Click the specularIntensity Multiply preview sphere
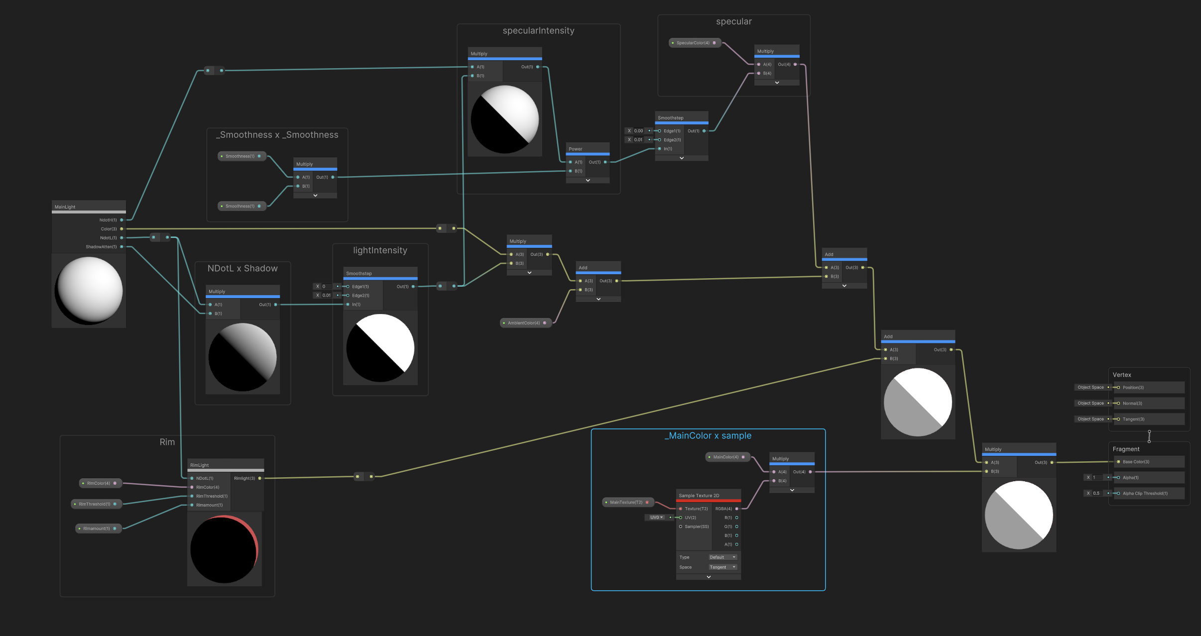 [505, 119]
